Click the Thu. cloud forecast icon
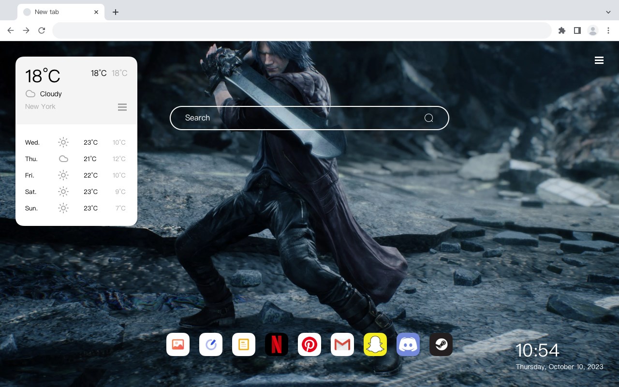Image resolution: width=619 pixels, height=387 pixels. (63, 159)
